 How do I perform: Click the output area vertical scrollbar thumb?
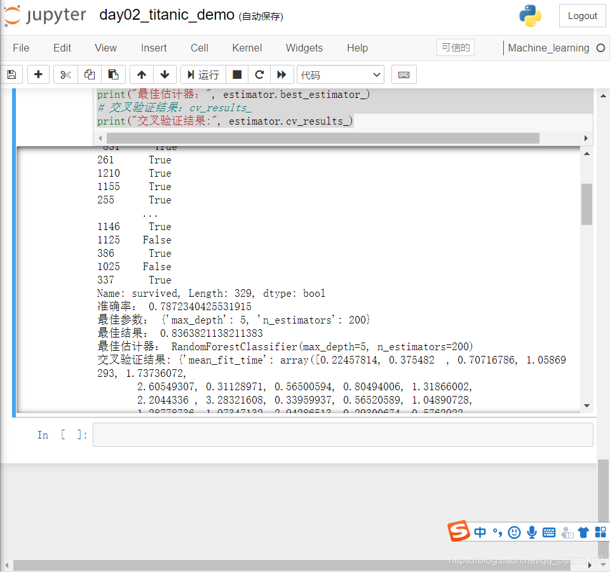[x=586, y=204]
